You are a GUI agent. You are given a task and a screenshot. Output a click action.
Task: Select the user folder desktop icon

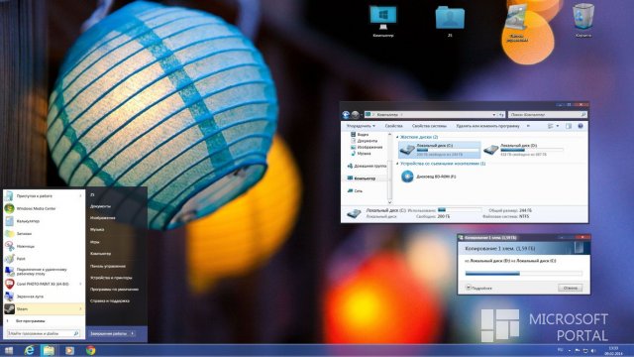(450, 21)
